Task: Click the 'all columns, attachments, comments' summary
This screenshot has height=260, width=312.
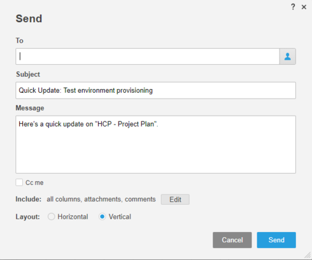Action: click(101, 199)
